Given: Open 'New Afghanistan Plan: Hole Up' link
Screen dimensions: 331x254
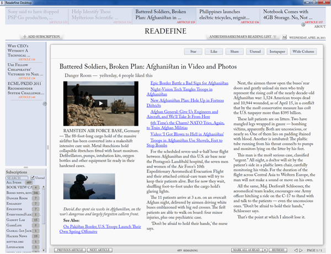Looking at the screenshot, I should pos(185,103).
